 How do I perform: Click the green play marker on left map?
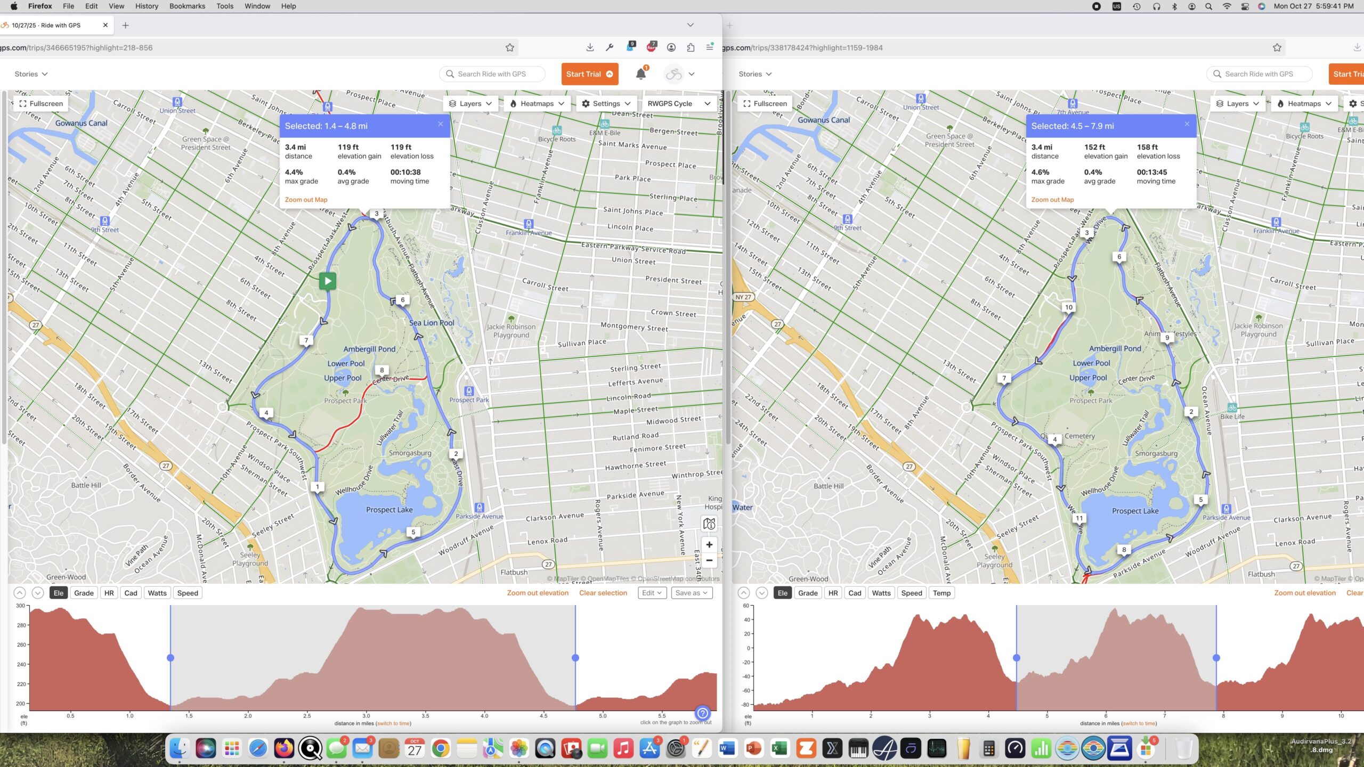[327, 281]
